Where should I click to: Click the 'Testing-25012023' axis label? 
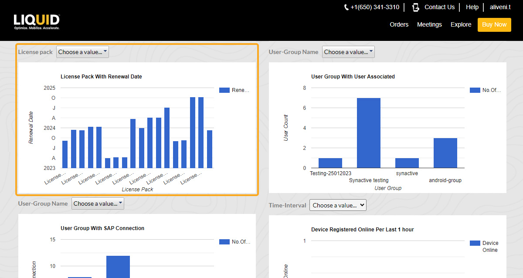coord(330,173)
